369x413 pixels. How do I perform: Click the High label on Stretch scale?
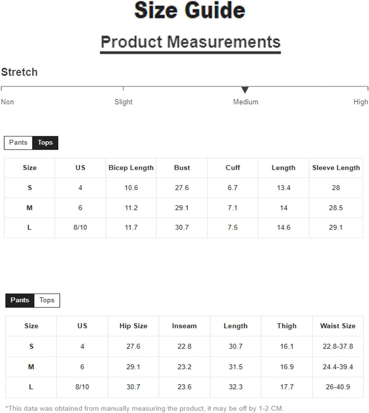361,102
